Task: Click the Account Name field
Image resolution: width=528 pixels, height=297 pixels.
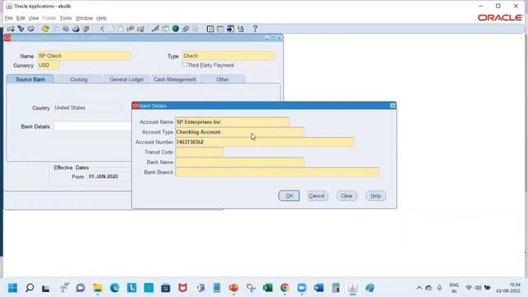Action: [232, 122]
